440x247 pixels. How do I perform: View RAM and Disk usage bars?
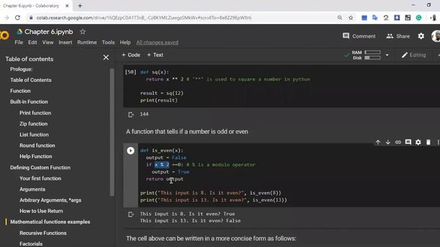pos(366,55)
